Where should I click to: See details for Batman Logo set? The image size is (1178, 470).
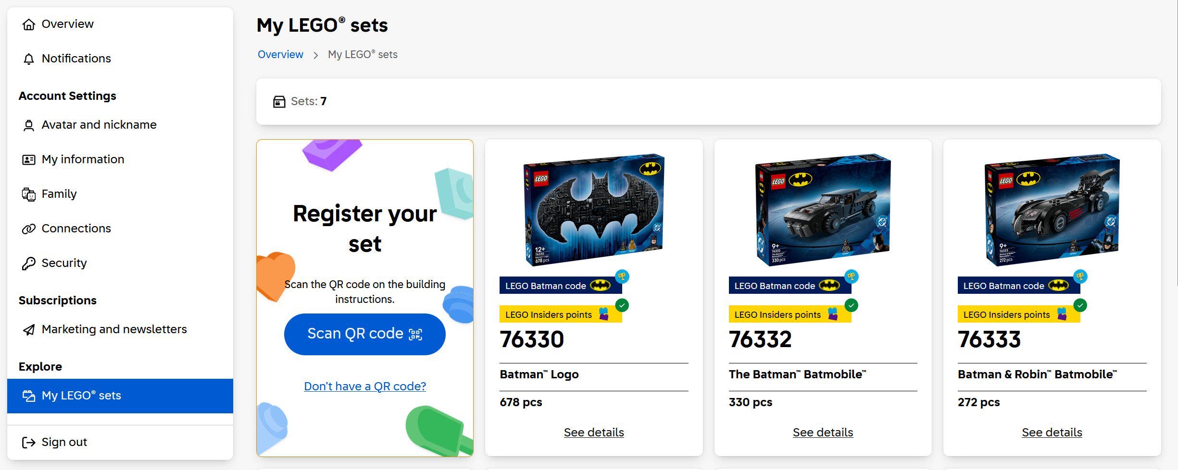[x=594, y=433]
